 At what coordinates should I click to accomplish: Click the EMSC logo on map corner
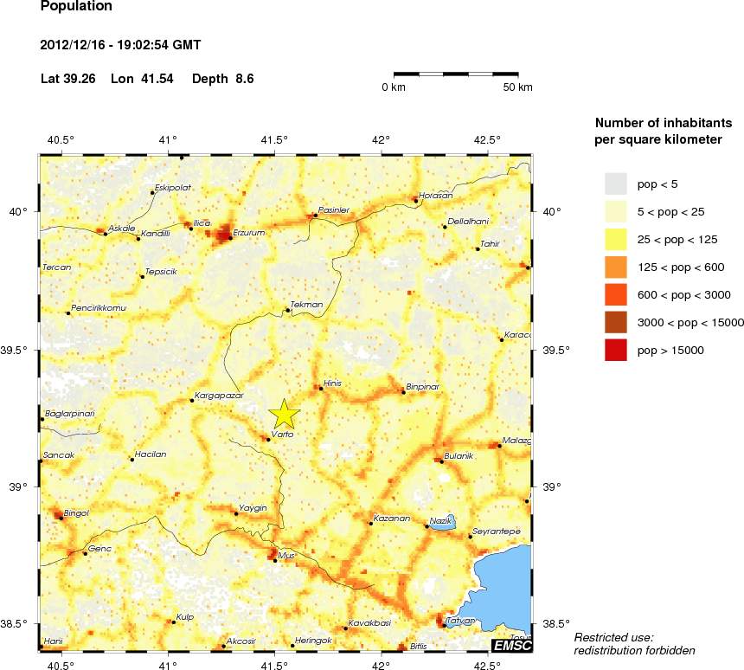[x=510, y=646]
